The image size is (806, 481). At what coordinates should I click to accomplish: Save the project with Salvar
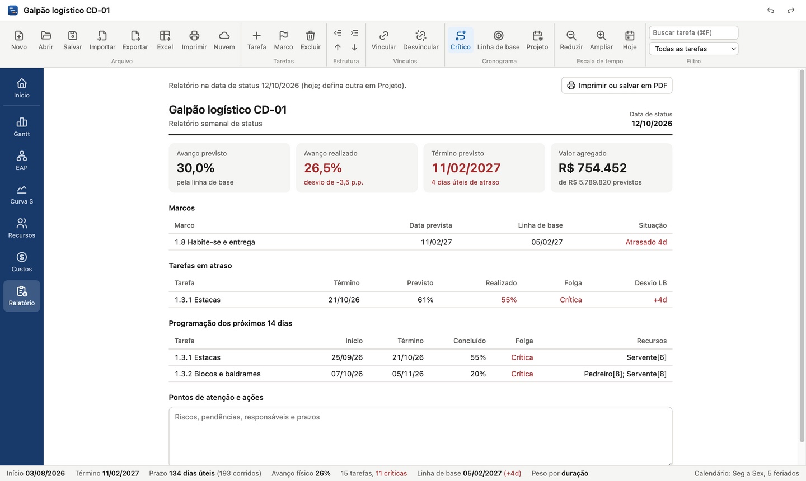coord(73,40)
